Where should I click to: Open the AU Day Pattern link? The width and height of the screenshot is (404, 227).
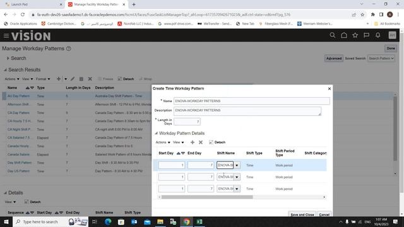pos(18,96)
